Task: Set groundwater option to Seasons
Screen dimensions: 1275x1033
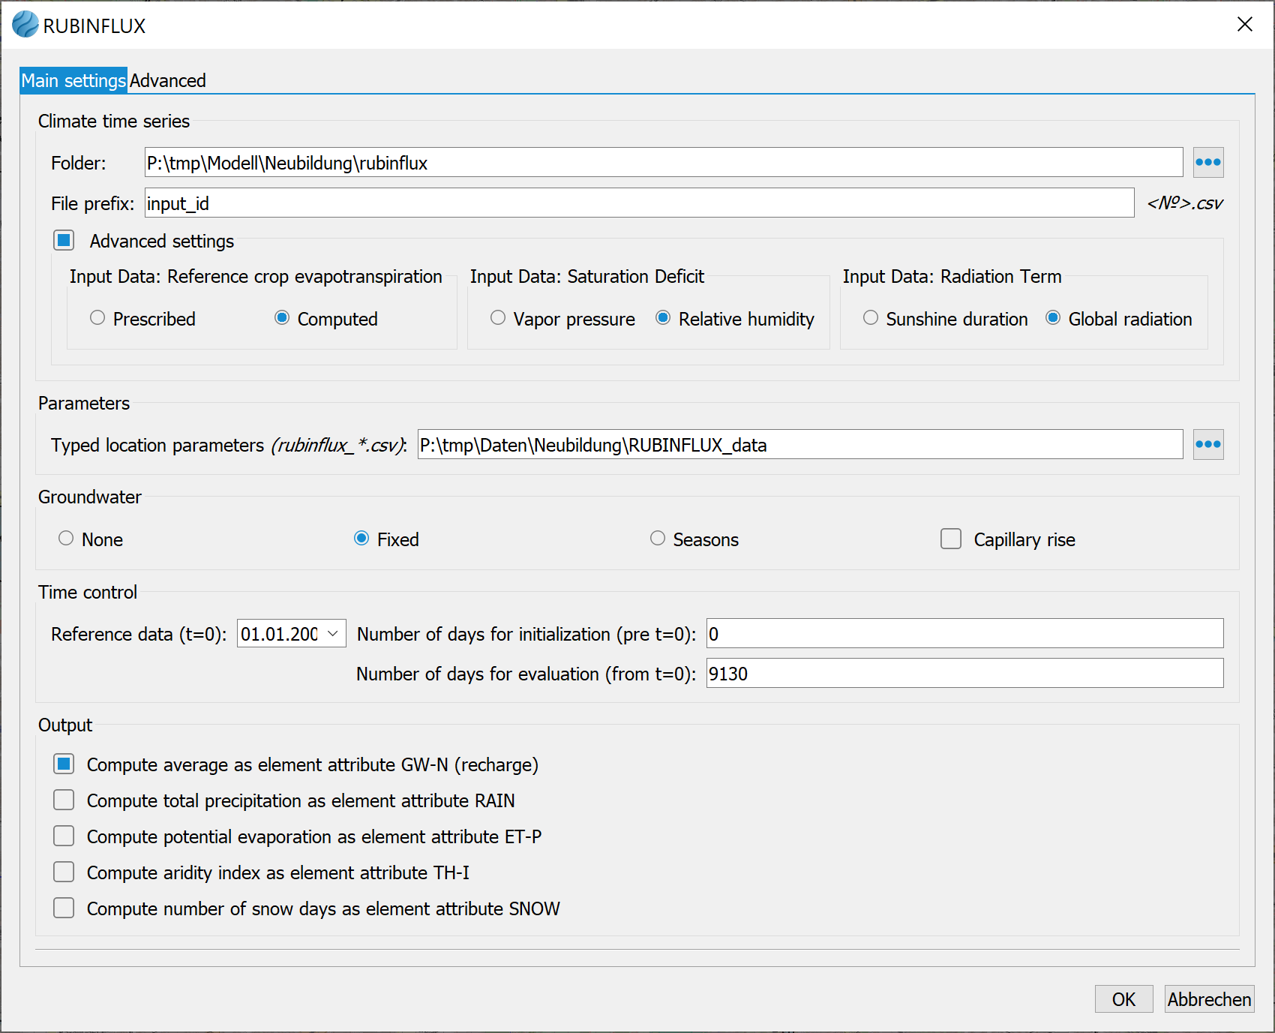Action: [x=658, y=539]
